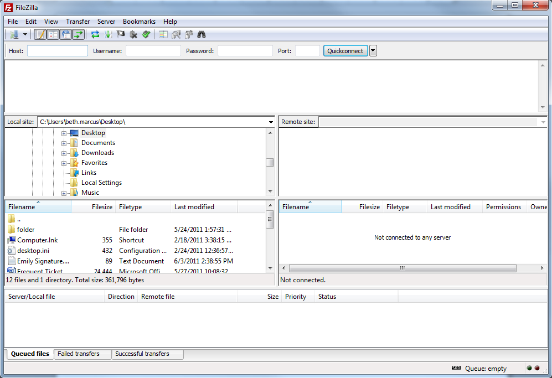Click the Disconnect from server icon
This screenshot has height=378, width=552.
133,34
